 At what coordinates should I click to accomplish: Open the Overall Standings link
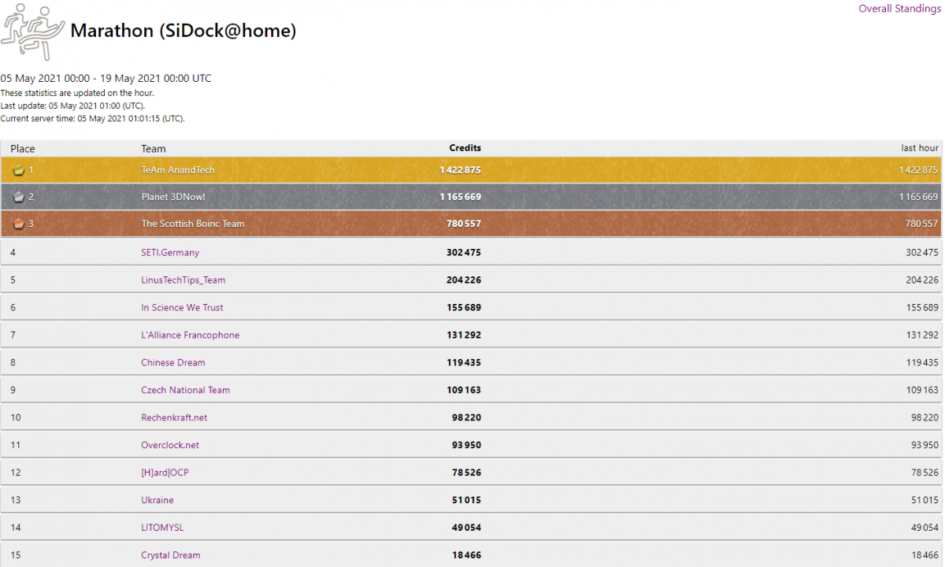click(899, 9)
